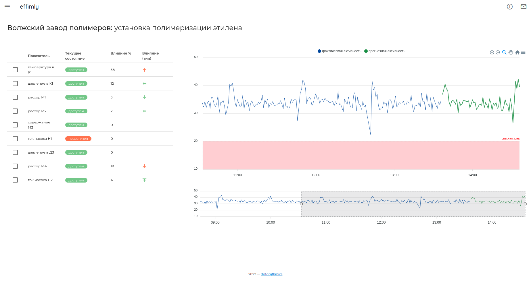Open the datarythmics footer link
Image resolution: width=531 pixels, height=281 pixels.
271,274
